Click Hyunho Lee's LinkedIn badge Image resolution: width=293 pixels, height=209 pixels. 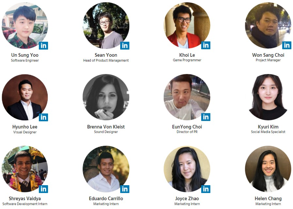tap(43, 117)
